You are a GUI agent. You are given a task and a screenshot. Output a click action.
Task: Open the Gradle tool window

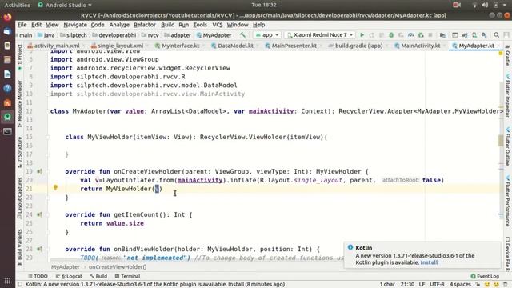pyautogui.click(x=507, y=55)
